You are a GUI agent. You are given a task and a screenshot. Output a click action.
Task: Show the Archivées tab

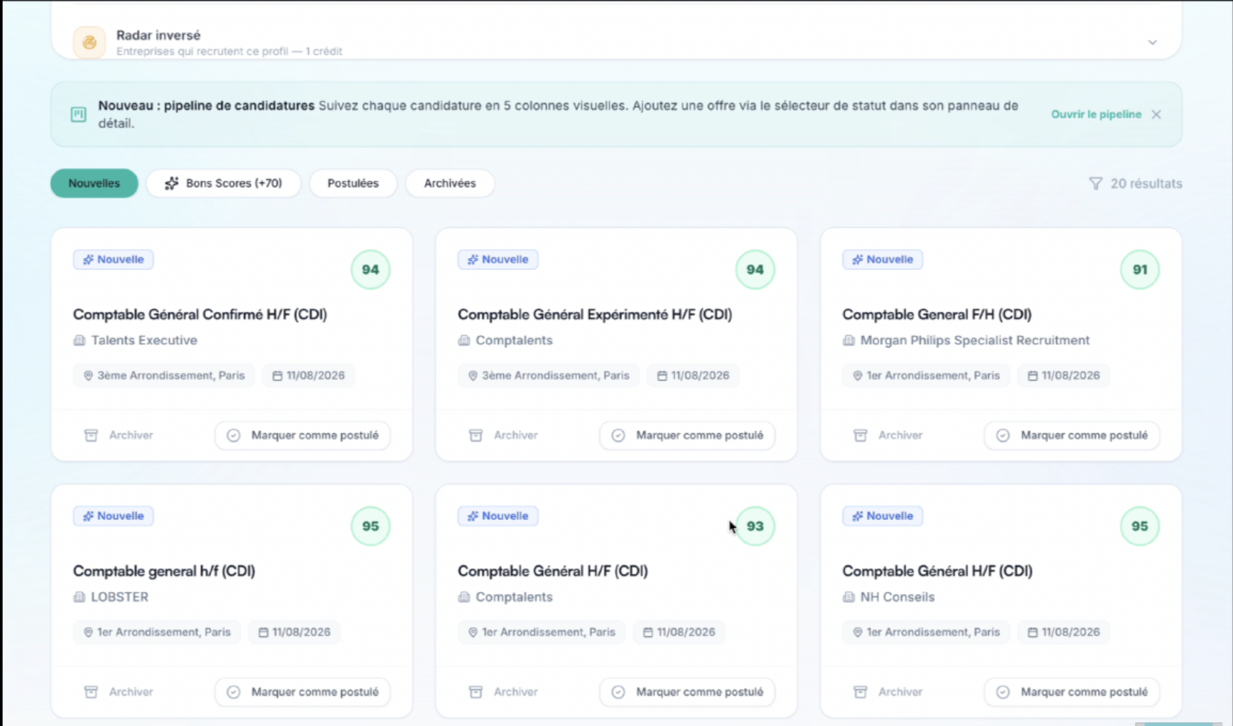[x=450, y=183]
